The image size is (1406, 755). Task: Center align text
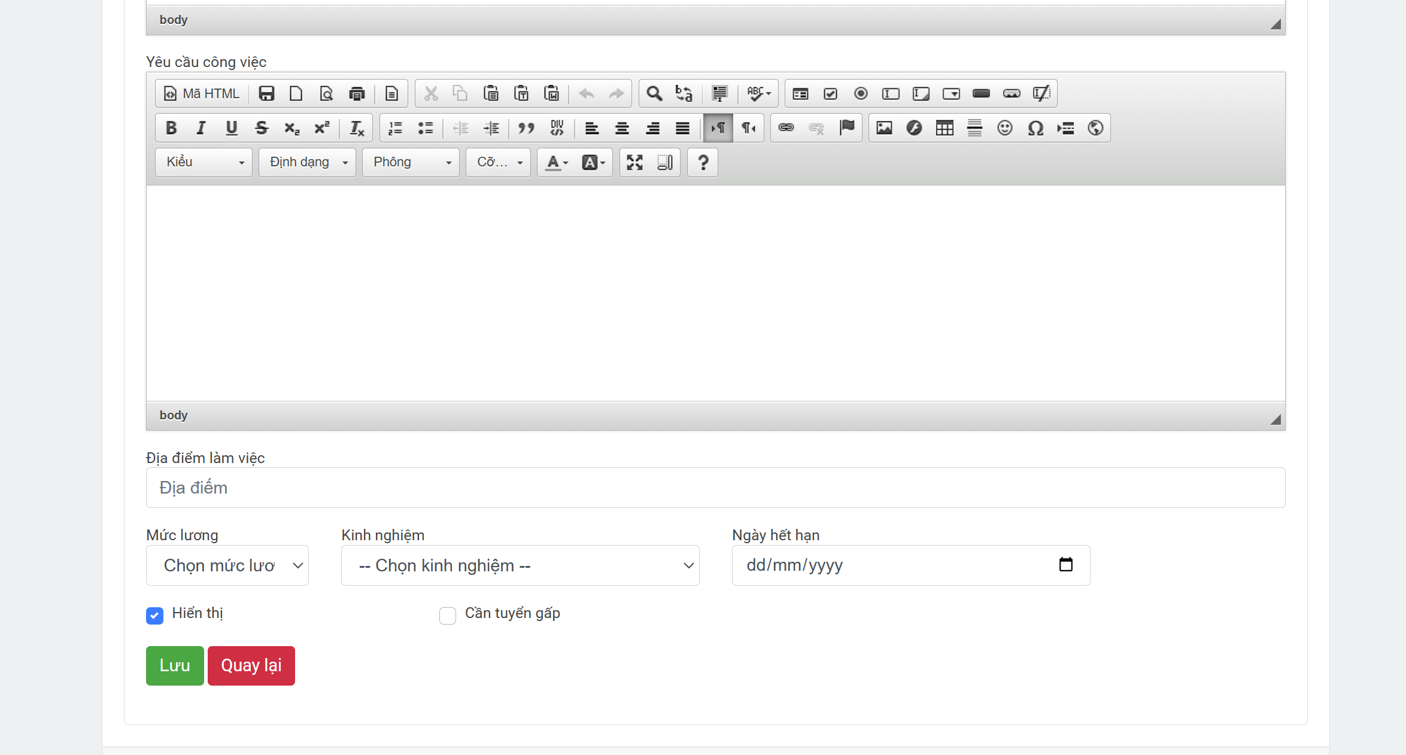622,128
